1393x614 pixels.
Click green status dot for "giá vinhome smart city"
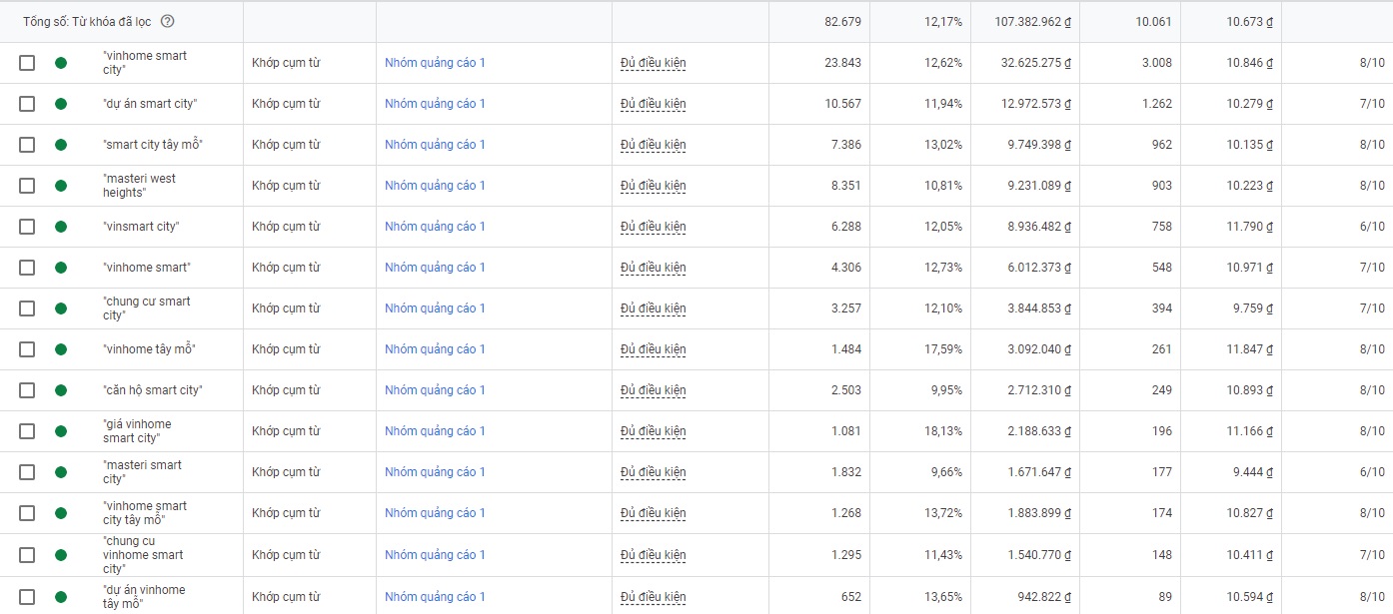click(61, 431)
